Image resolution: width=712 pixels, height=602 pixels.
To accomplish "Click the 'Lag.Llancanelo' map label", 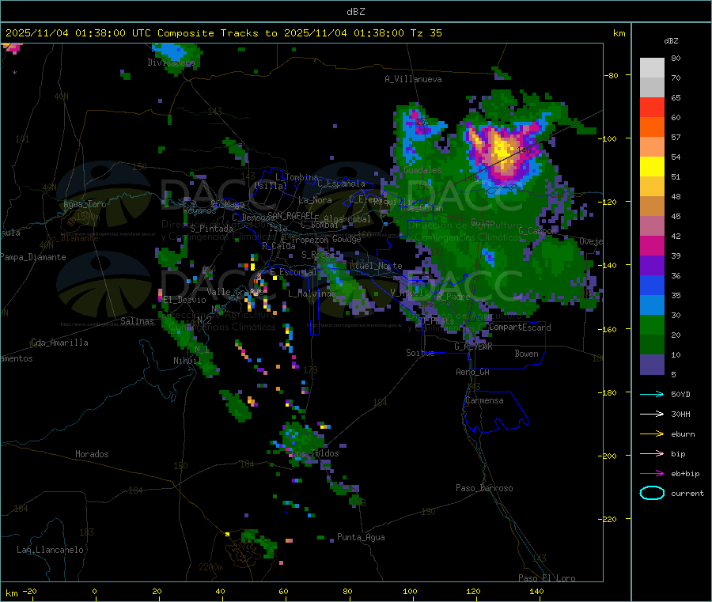I will pos(50,550).
